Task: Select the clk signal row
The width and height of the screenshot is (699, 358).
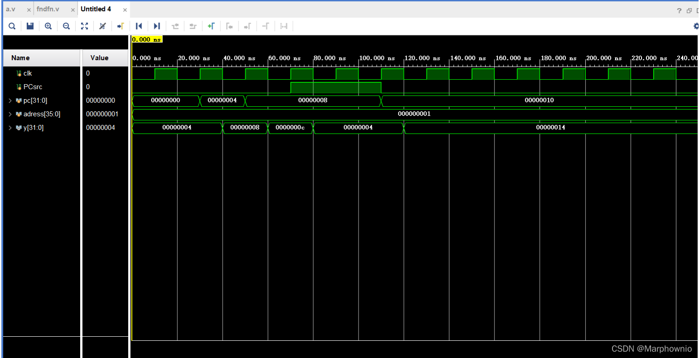Action: (x=42, y=73)
